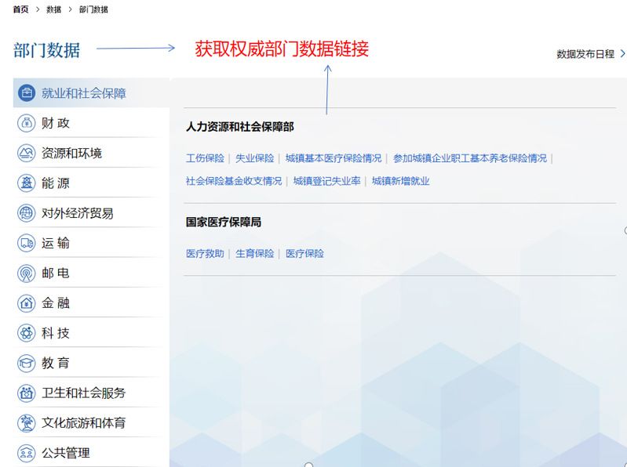The width and height of the screenshot is (627, 467).
Task: Click the 教育 graduation cap icon
Action: click(27, 363)
